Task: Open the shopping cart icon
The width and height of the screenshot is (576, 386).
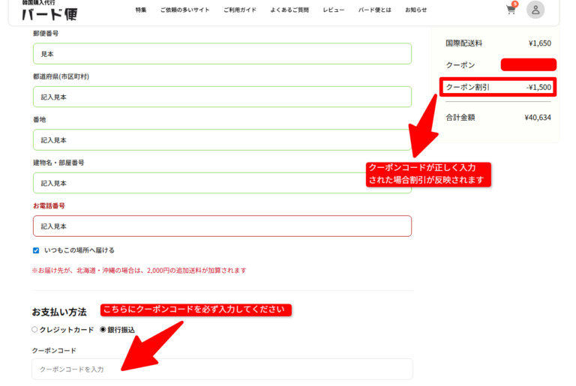Action: coord(511,10)
